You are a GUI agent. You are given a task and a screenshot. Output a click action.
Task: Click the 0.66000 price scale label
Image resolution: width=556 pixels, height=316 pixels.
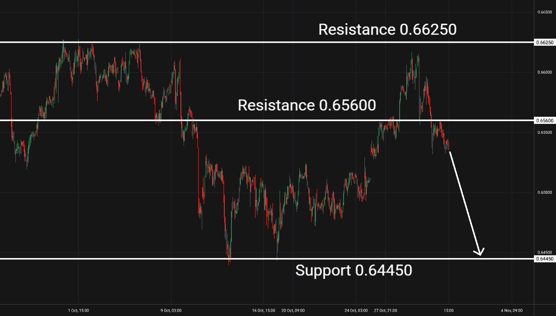(x=545, y=72)
